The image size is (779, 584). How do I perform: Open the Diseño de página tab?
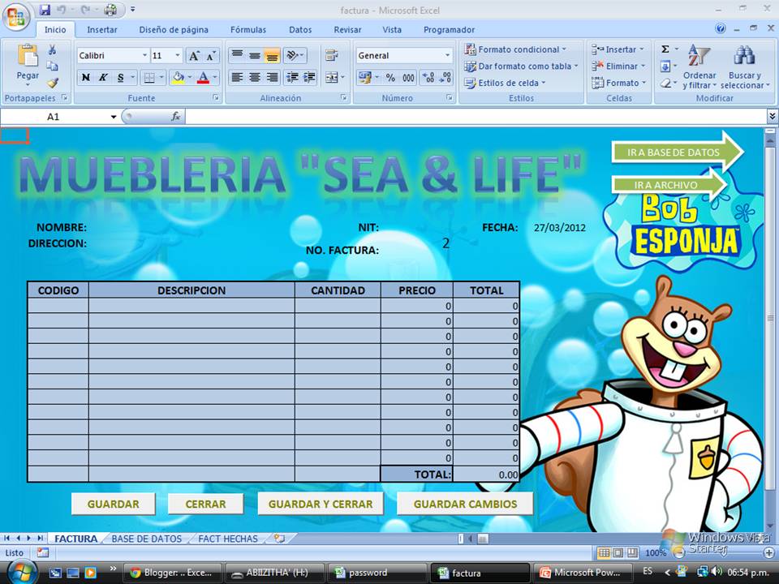click(x=174, y=30)
